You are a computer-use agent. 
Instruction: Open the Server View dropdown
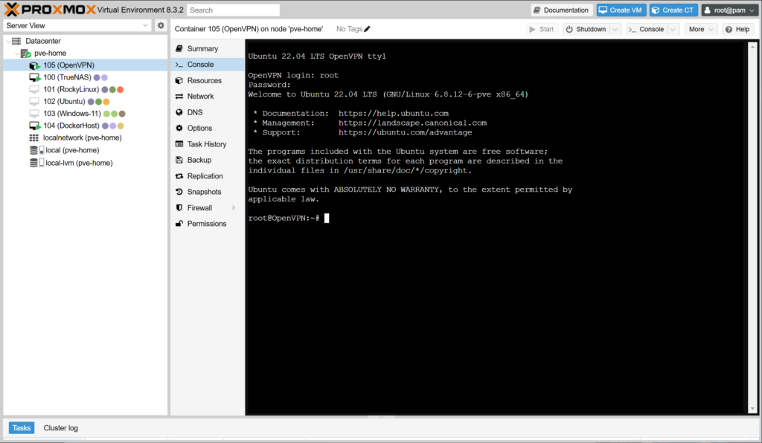(145, 25)
